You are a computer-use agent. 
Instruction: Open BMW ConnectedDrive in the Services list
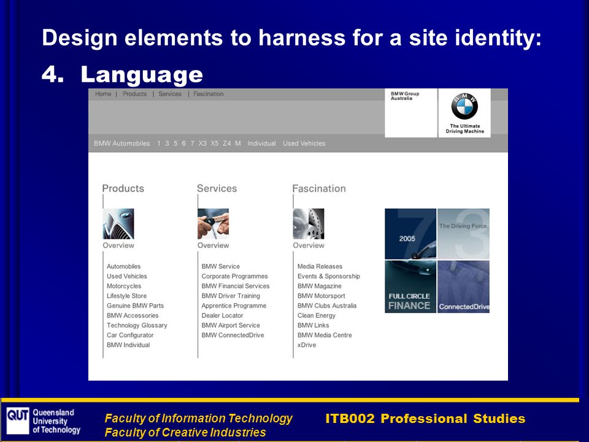[233, 335]
